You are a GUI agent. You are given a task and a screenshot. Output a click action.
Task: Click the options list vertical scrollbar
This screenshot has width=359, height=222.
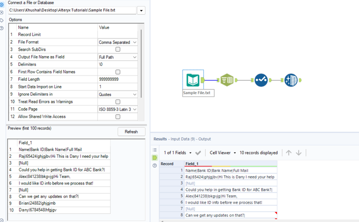click(141, 64)
